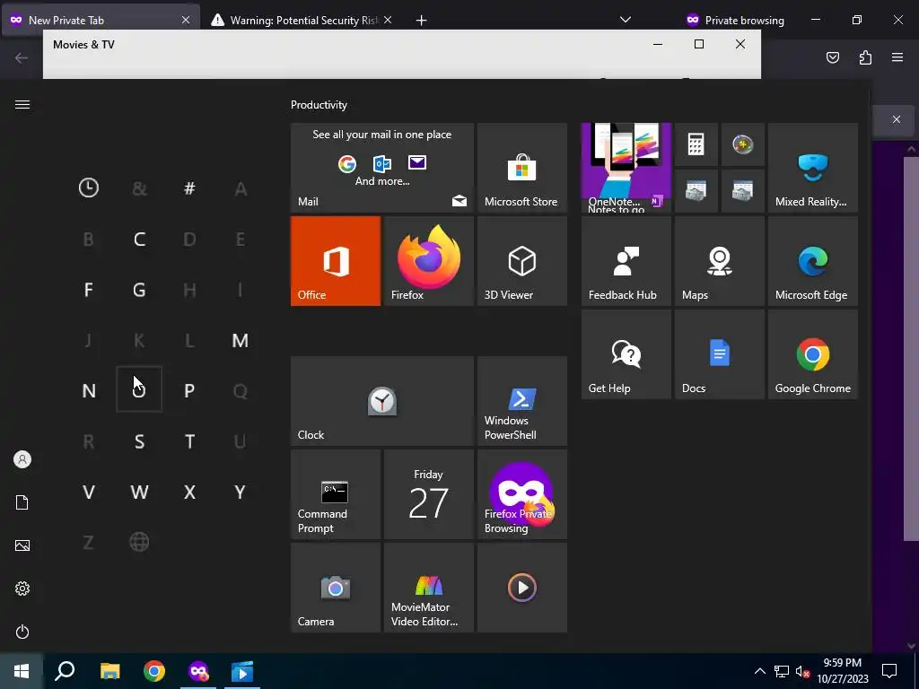Jump to apps under # symbol
This screenshot has height=689, width=919.
click(189, 188)
